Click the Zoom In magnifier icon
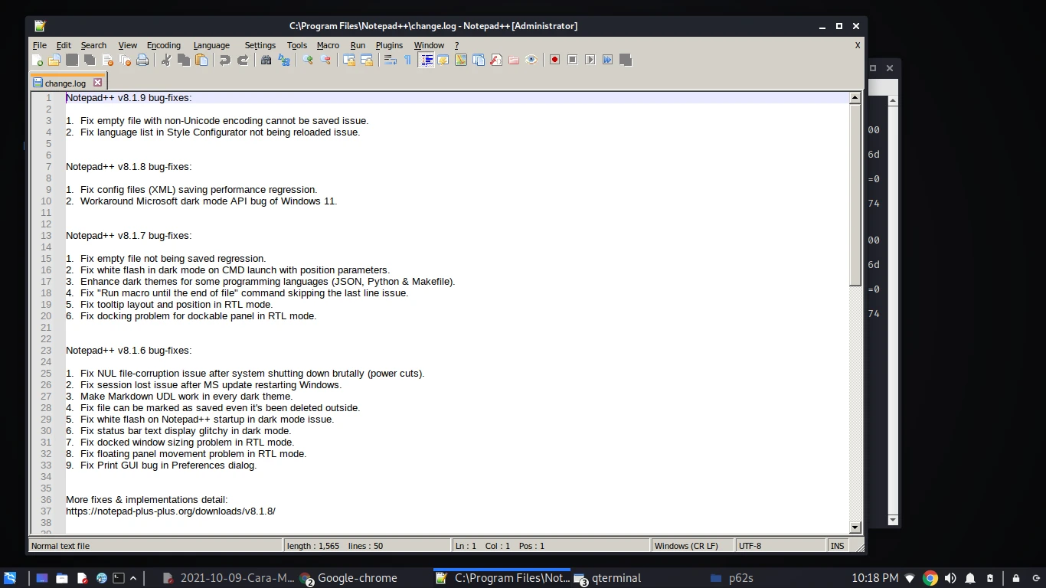The height and width of the screenshot is (588, 1046). (x=308, y=60)
